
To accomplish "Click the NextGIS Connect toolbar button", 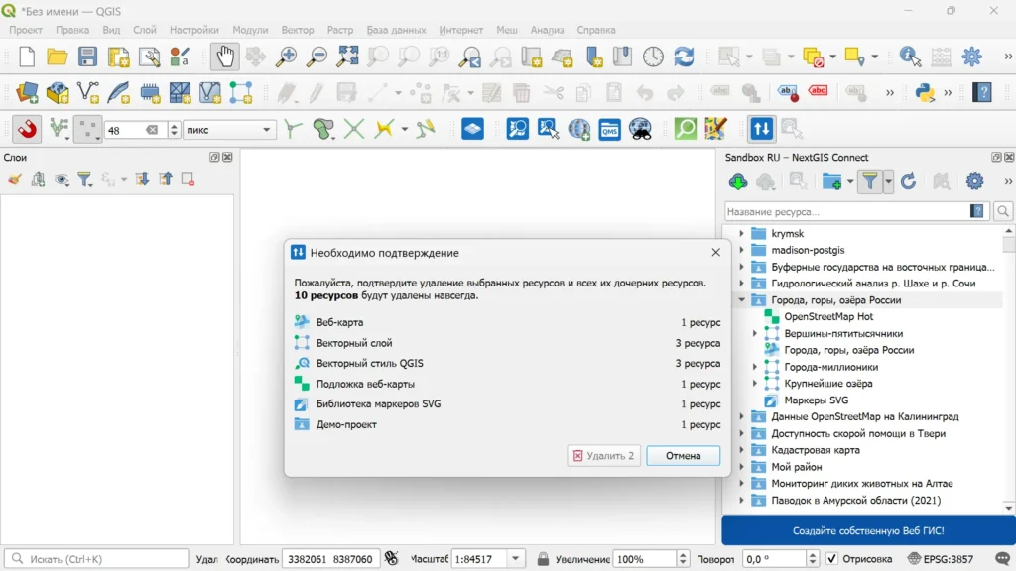I will point(761,130).
